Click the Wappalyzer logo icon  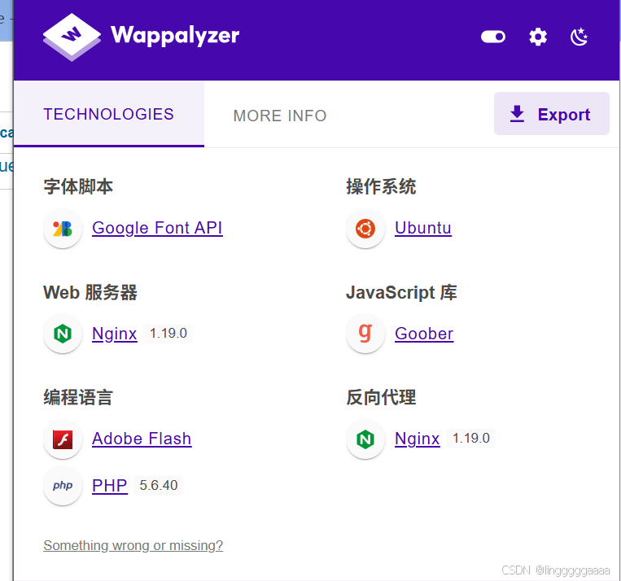tap(72, 37)
